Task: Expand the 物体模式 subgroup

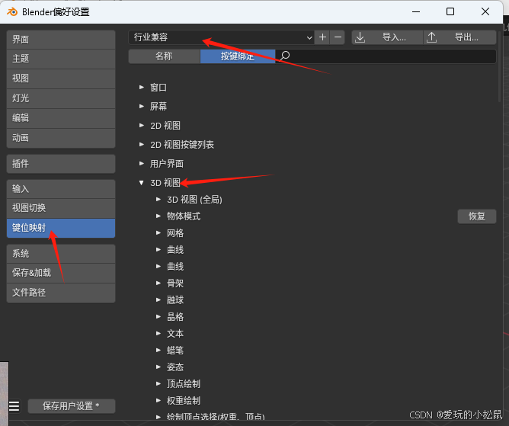Action: coord(158,216)
